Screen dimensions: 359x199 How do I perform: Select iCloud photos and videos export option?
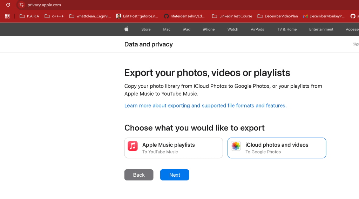(277, 148)
